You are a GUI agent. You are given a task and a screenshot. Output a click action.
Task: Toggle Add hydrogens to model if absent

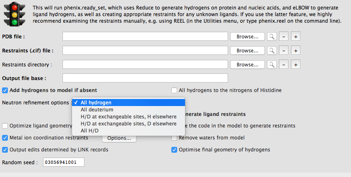pyautogui.click(x=5, y=90)
